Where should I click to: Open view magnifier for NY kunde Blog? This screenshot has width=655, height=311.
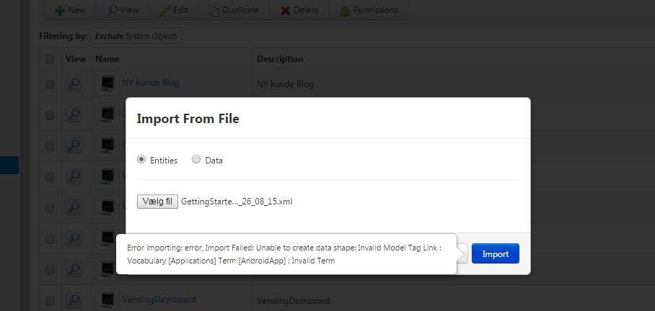74,84
